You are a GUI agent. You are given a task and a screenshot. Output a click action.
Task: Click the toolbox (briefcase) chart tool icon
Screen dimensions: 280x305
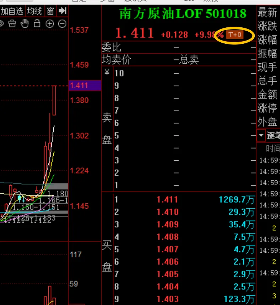click(12, 24)
